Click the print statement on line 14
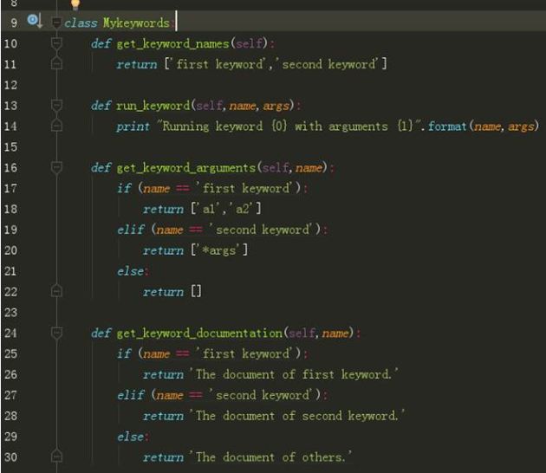 133,126
